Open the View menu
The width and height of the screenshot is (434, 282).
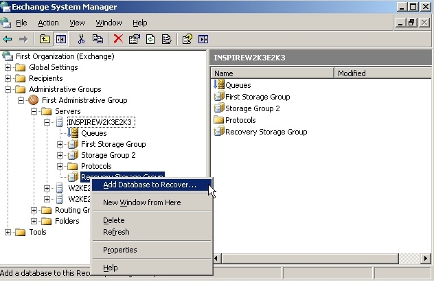click(x=77, y=23)
